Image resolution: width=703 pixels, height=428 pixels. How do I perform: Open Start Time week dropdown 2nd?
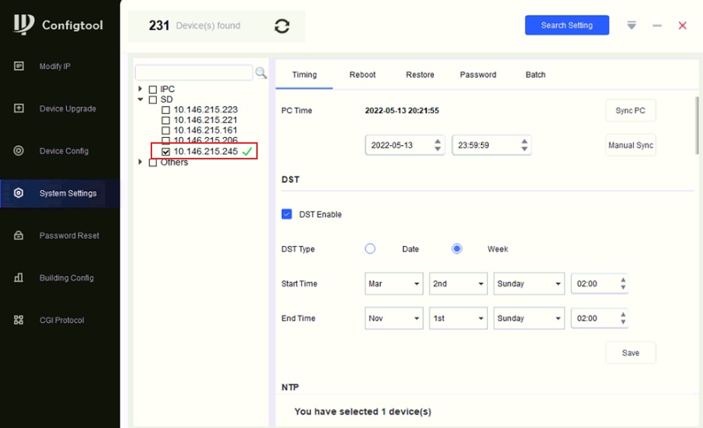[458, 284]
